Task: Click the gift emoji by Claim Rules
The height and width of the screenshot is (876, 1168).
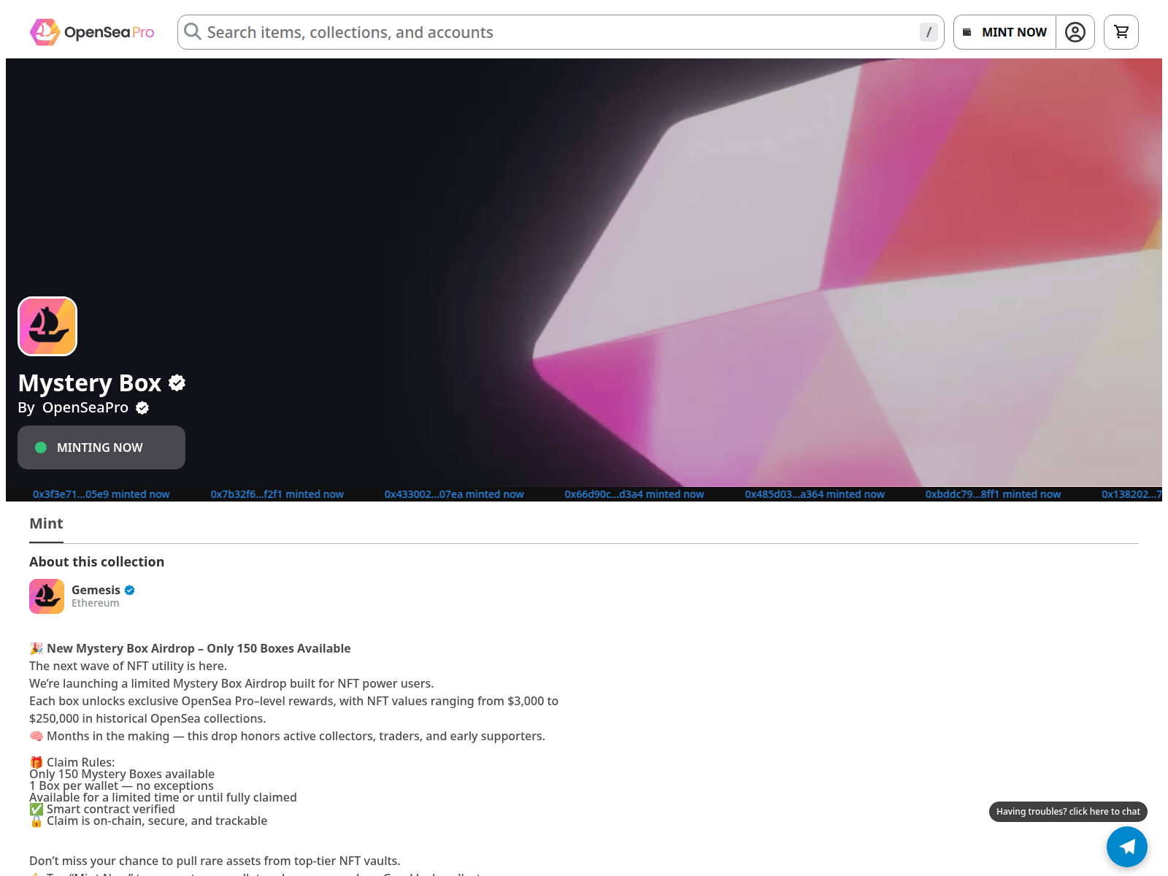Action: pos(36,762)
